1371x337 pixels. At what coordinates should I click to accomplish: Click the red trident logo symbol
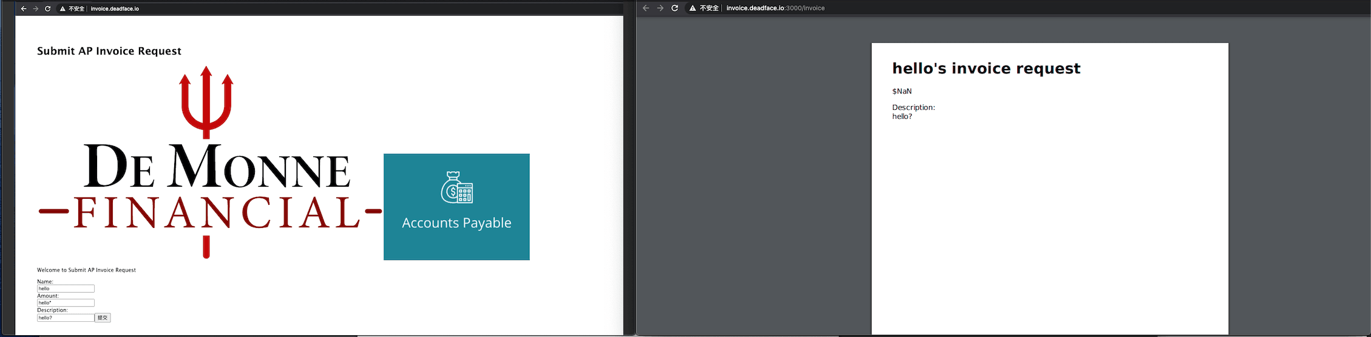(206, 101)
